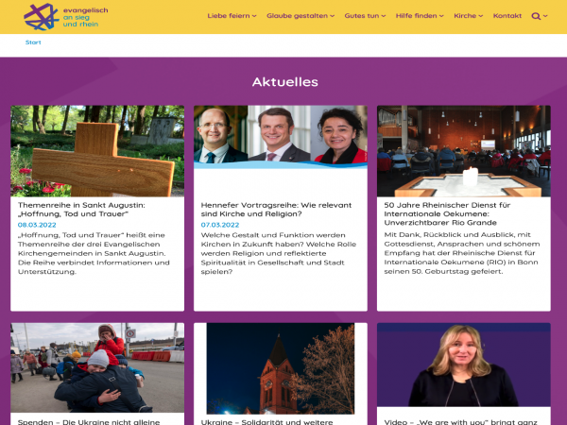Viewport: 567px width, 425px height.
Task: Open the Glaube gestalten dropdown
Action: coord(301,16)
